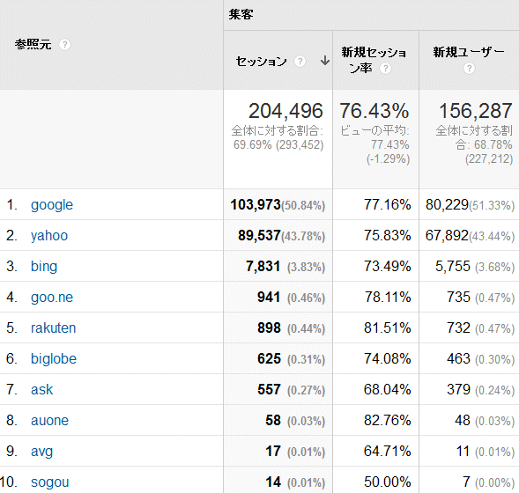Image resolution: width=519 pixels, height=493 pixels.
Task: Select rakuten new session rate 81.51%
Action: (x=387, y=327)
